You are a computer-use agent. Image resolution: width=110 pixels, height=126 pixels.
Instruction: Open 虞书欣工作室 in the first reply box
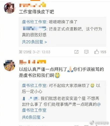[34, 22]
